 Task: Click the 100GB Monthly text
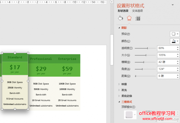point(67,89)
